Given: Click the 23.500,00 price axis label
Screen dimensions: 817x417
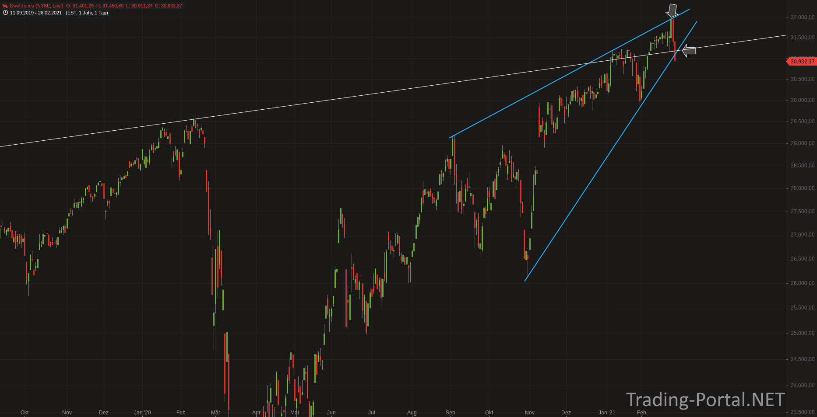Looking at the screenshot, I should [802, 412].
